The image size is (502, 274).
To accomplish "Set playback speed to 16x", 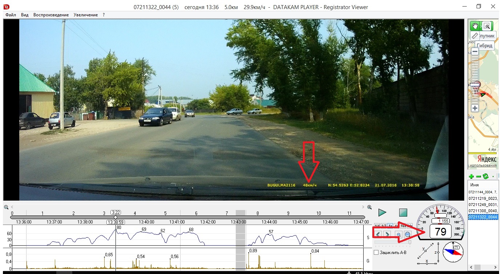I will [x=403, y=226].
